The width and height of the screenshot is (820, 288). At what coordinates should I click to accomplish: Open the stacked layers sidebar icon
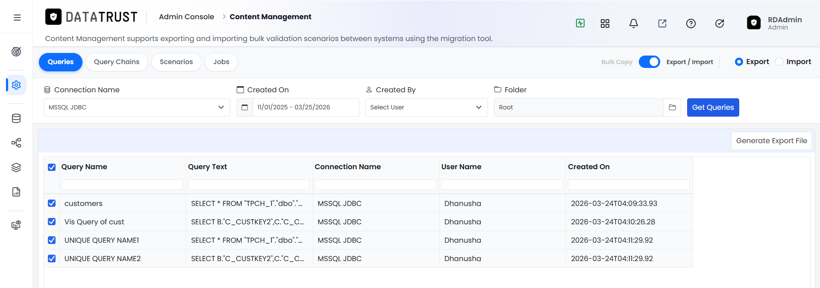coord(16,168)
